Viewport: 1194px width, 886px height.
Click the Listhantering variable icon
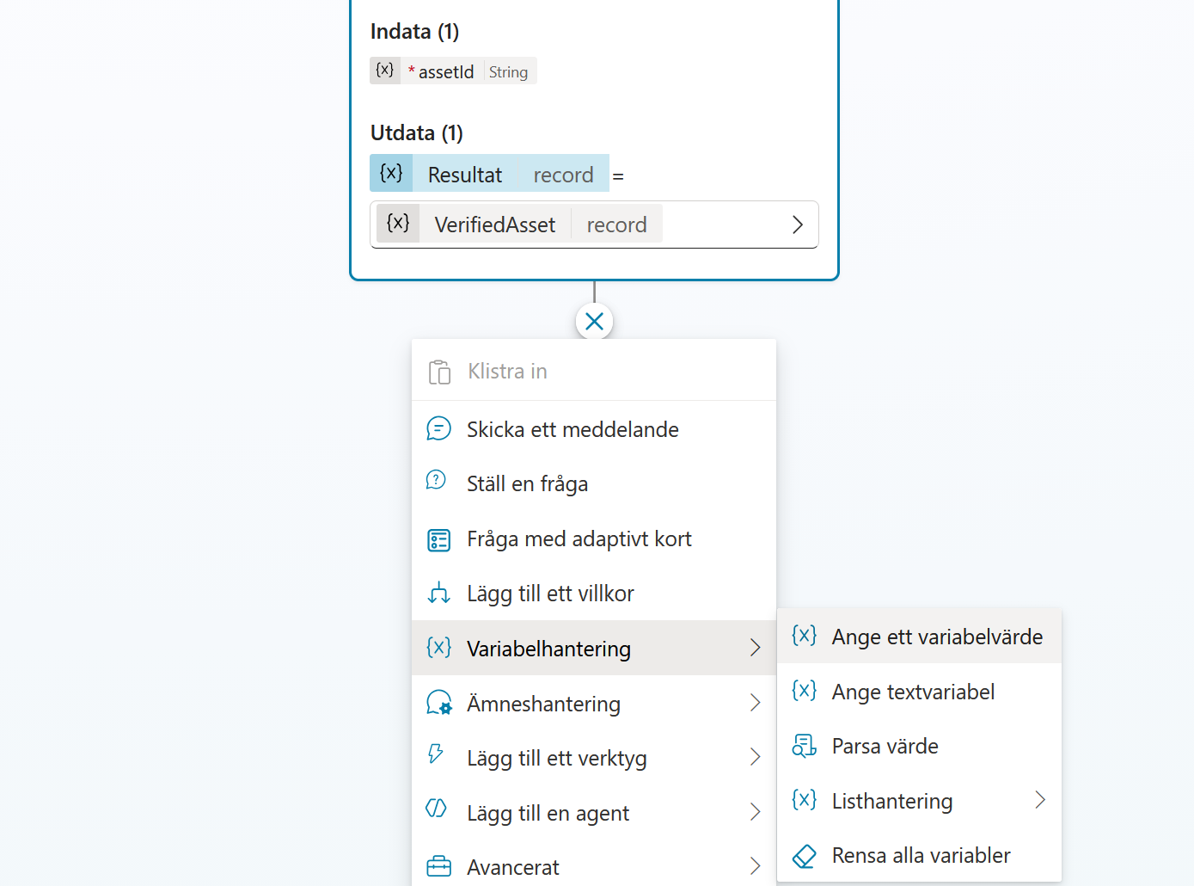tap(805, 800)
